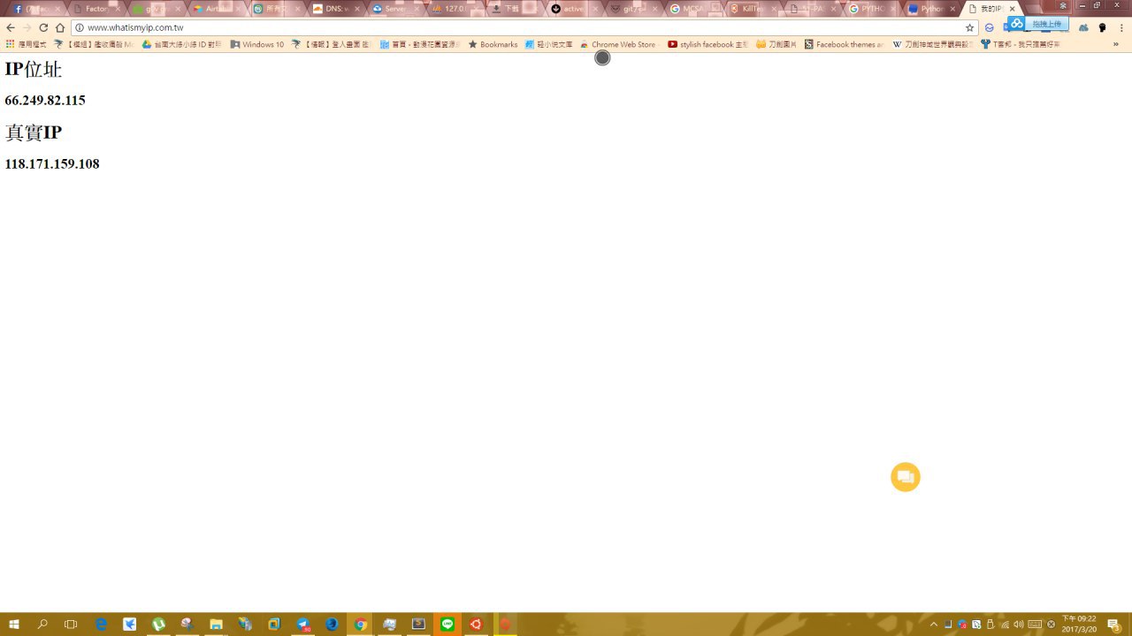Switch to the Server tab
1132x636 pixels.
(396, 9)
